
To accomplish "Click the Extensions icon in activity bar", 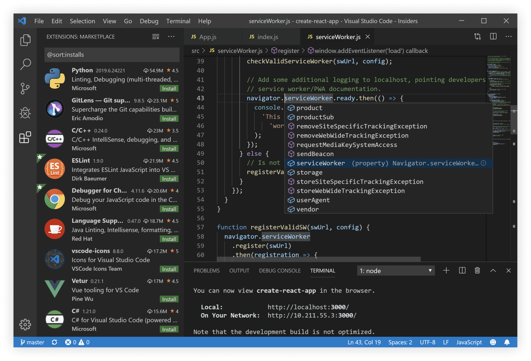I will coord(25,137).
